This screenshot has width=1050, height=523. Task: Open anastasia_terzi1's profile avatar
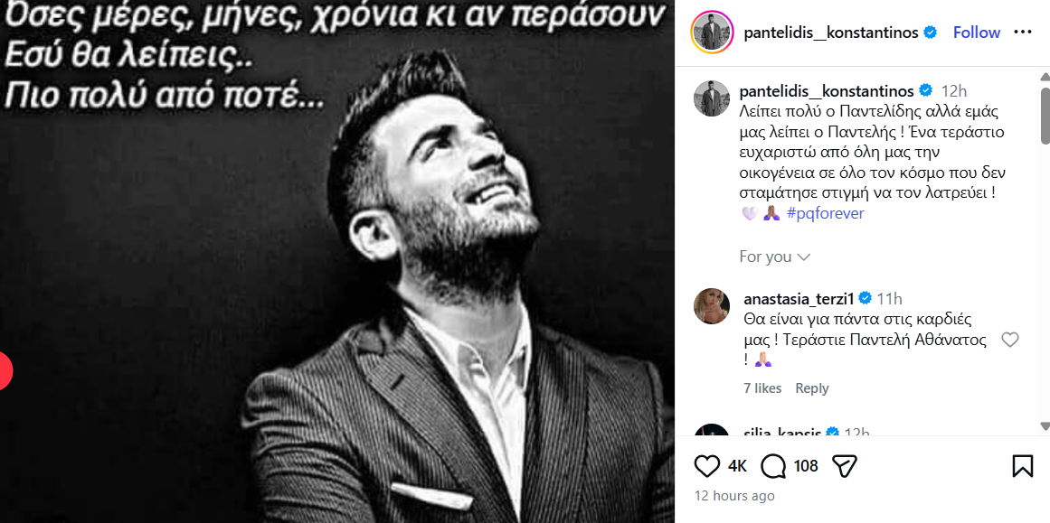point(712,306)
